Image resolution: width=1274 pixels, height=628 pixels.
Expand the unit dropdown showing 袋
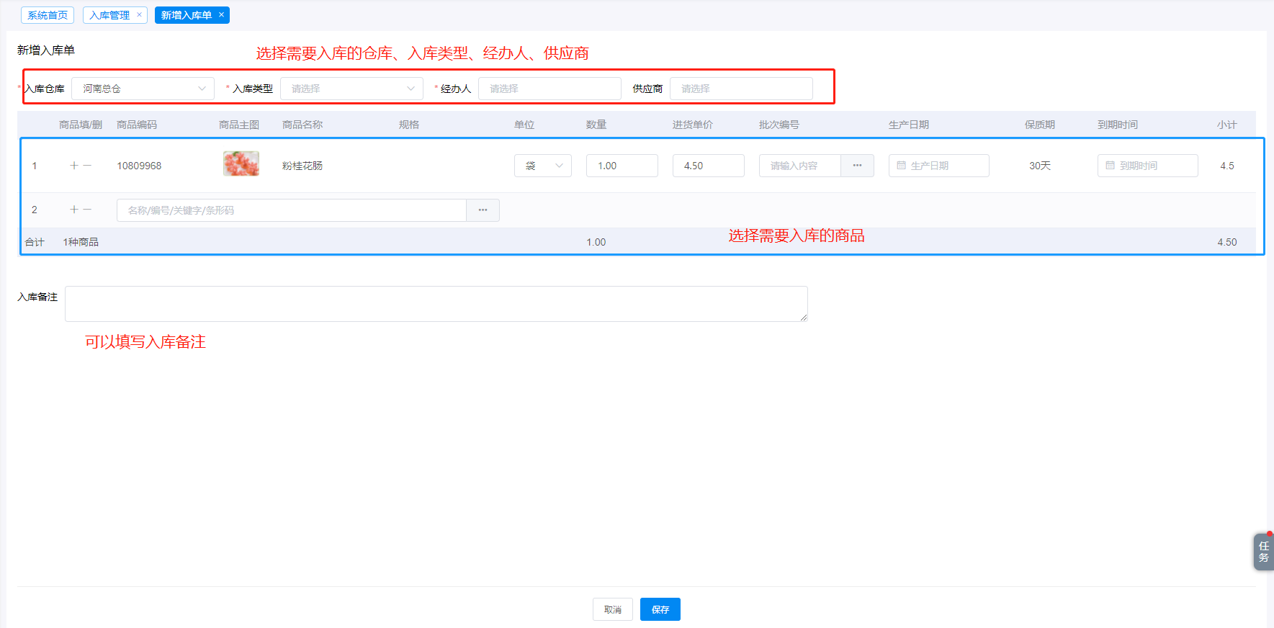pos(542,166)
